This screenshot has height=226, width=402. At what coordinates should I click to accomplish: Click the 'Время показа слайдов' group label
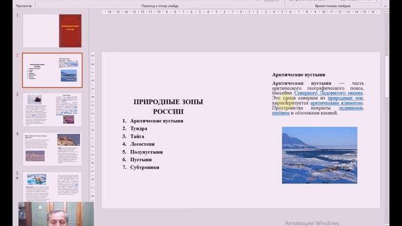(332, 6)
